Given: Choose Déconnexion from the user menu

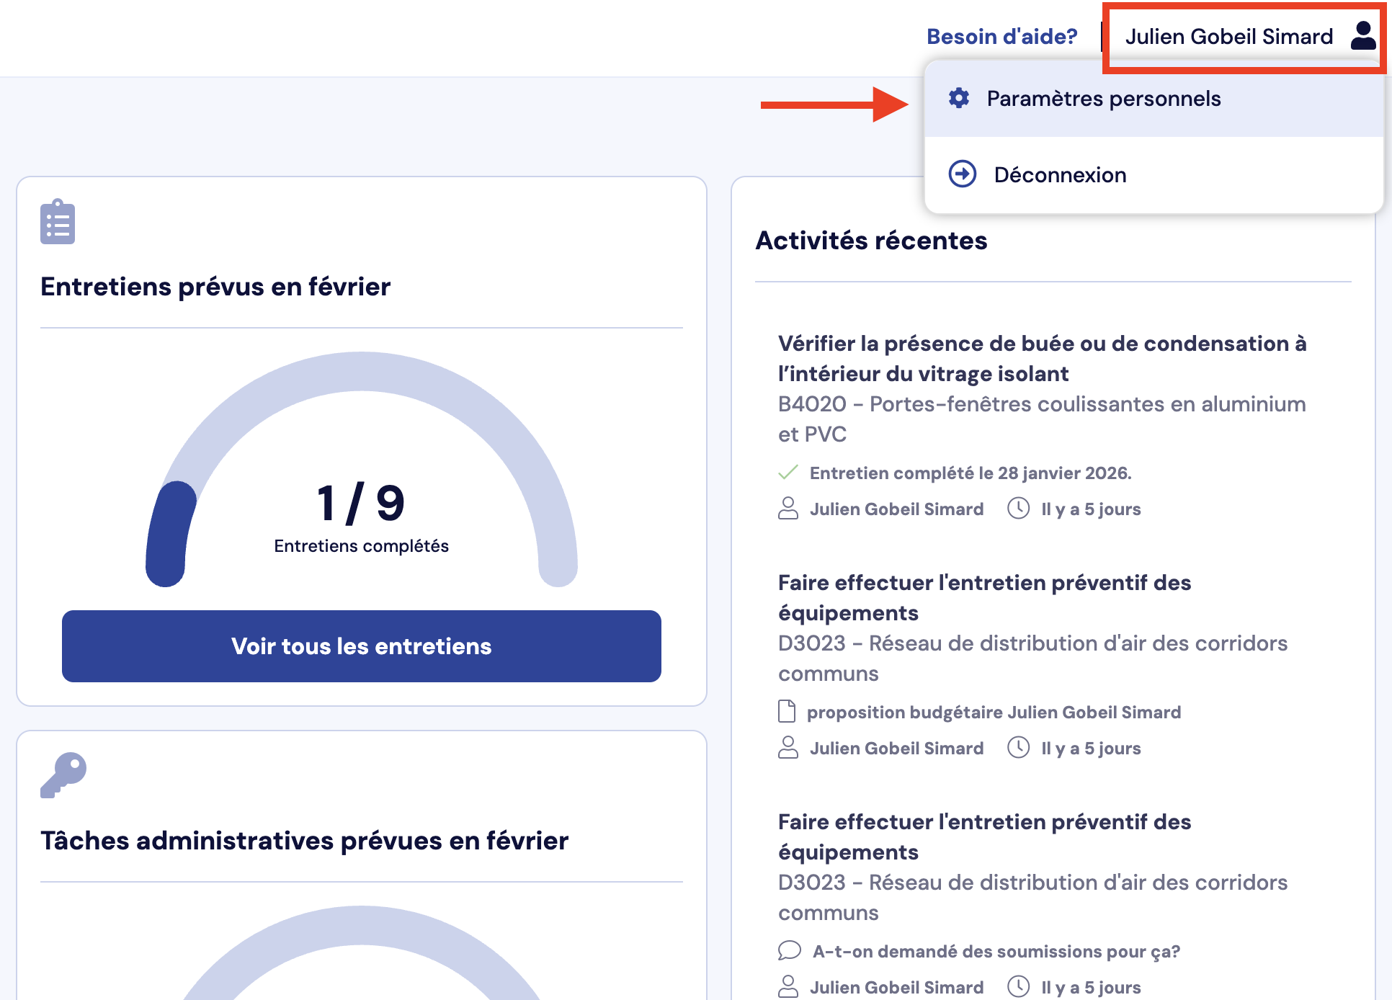Looking at the screenshot, I should pos(1060,175).
